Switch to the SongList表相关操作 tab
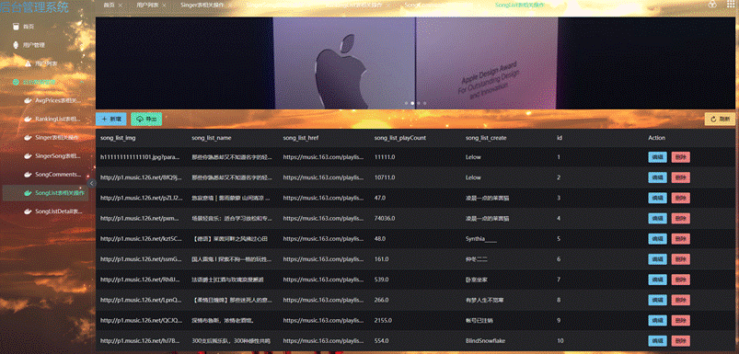 point(519,5)
